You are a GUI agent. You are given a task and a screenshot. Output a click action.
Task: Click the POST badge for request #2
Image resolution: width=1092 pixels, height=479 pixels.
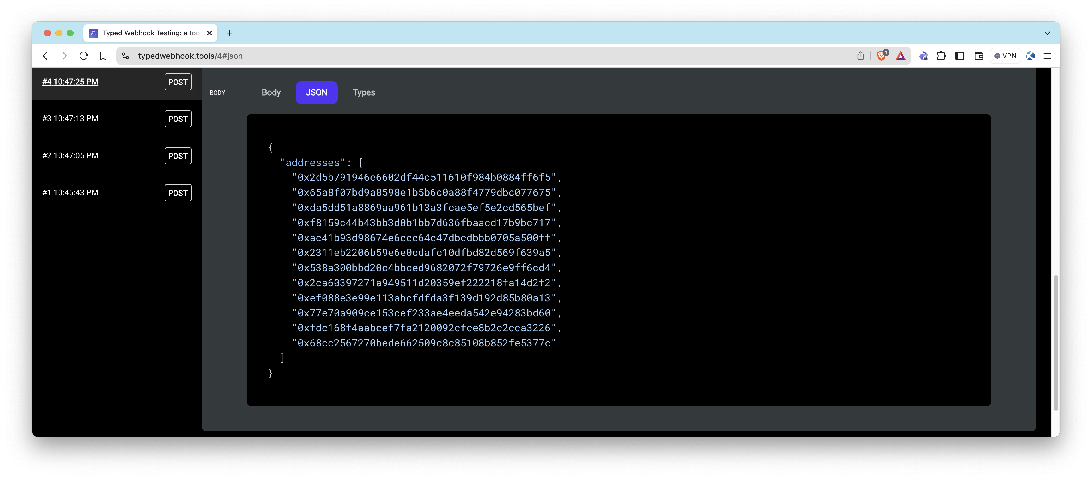pyautogui.click(x=178, y=156)
